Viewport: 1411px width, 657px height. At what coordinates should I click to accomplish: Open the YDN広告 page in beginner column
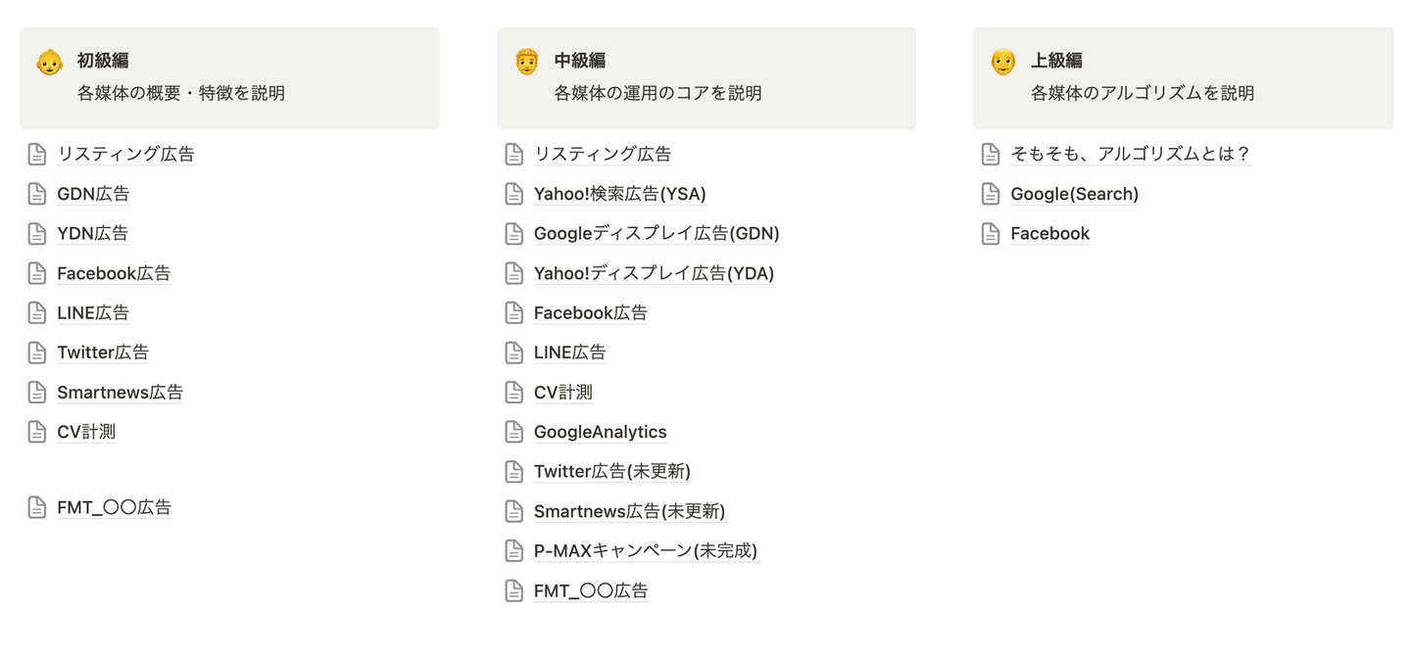pos(92,233)
